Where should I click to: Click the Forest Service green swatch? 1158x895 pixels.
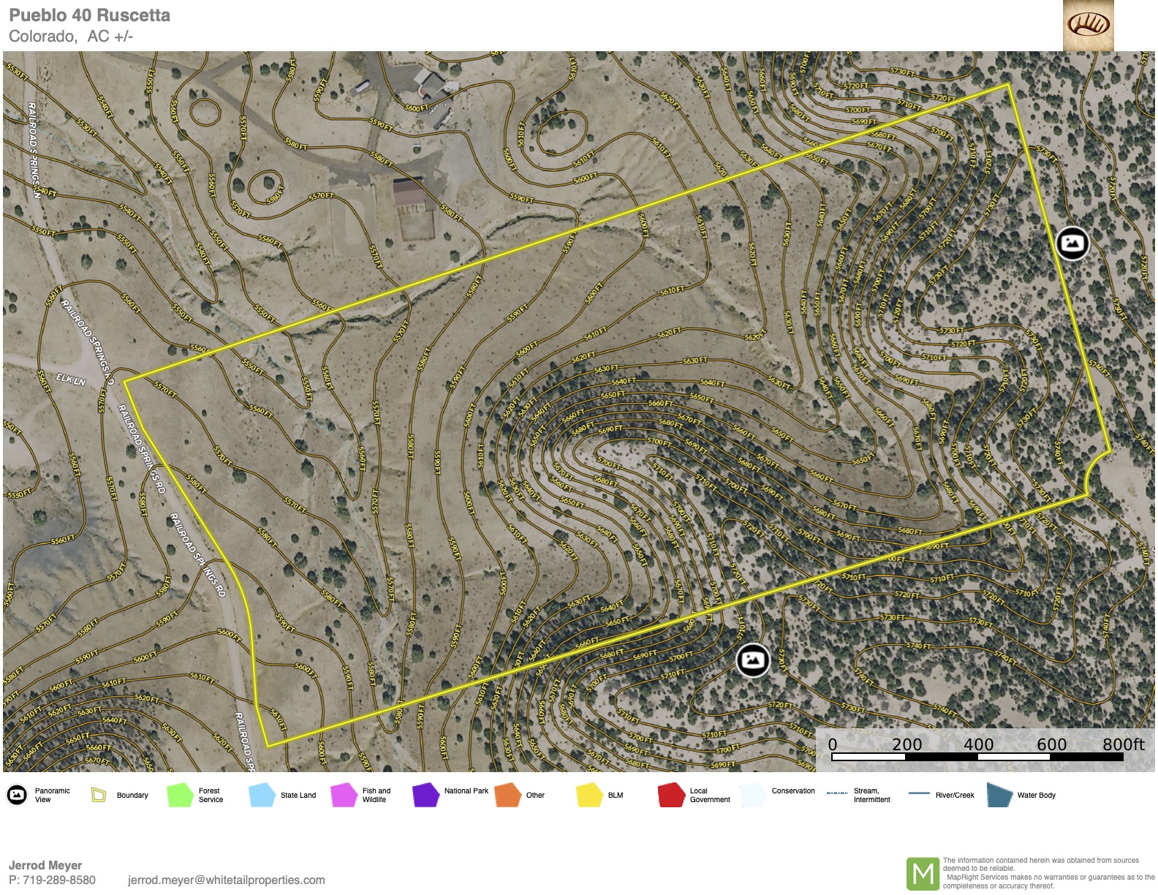179,795
